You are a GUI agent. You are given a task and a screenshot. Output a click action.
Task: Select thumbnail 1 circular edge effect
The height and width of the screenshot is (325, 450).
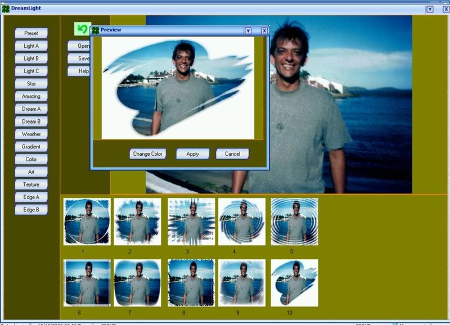[87, 222]
